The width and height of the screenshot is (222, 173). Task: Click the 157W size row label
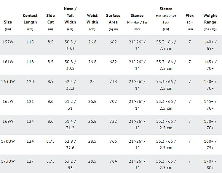point(8,42)
